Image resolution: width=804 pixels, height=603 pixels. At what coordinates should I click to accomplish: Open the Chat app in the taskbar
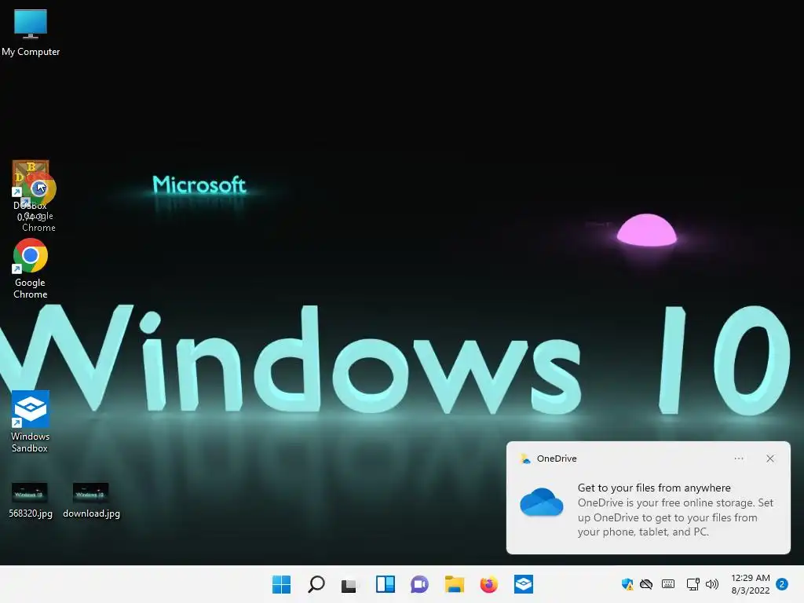[x=419, y=584]
